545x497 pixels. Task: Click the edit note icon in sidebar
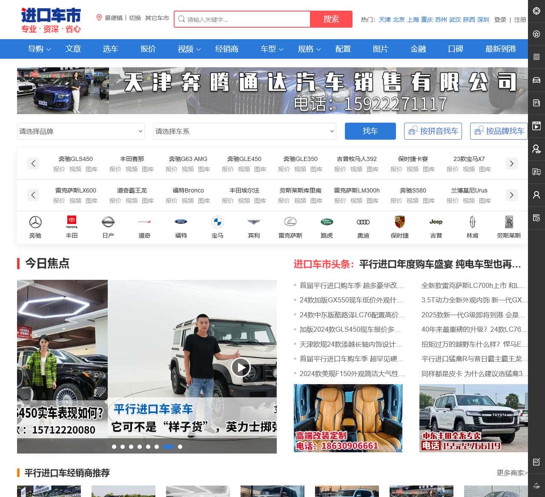pos(536,462)
